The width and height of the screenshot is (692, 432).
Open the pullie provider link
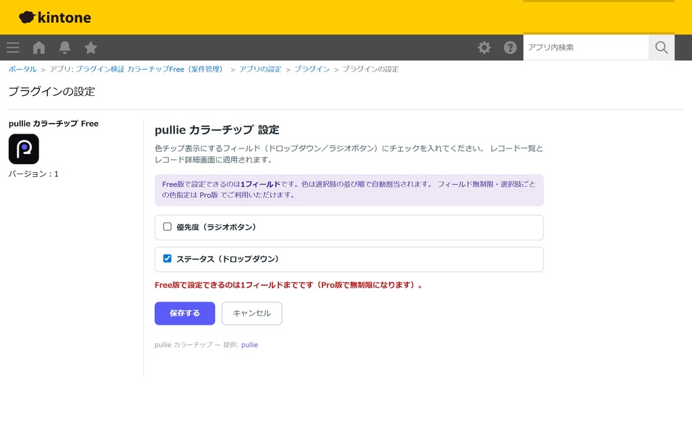[x=249, y=345]
